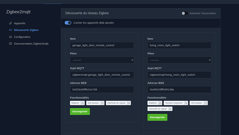Save the garage_light_door_remote_control device
Image resolution: width=239 pixels, height=135 pixels.
(80, 112)
